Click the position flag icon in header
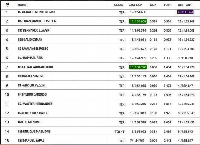The width and height of the screenshot is (200, 145). click(x=7, y=4)
